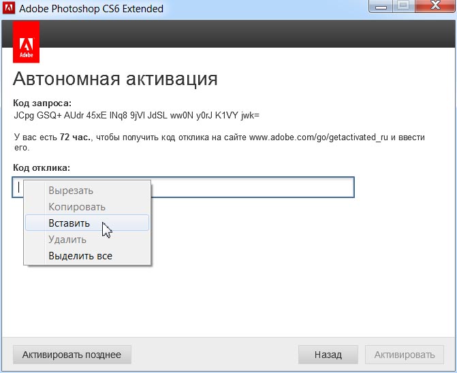
Task: Click the Активировать позднее button
Action: 72,355
